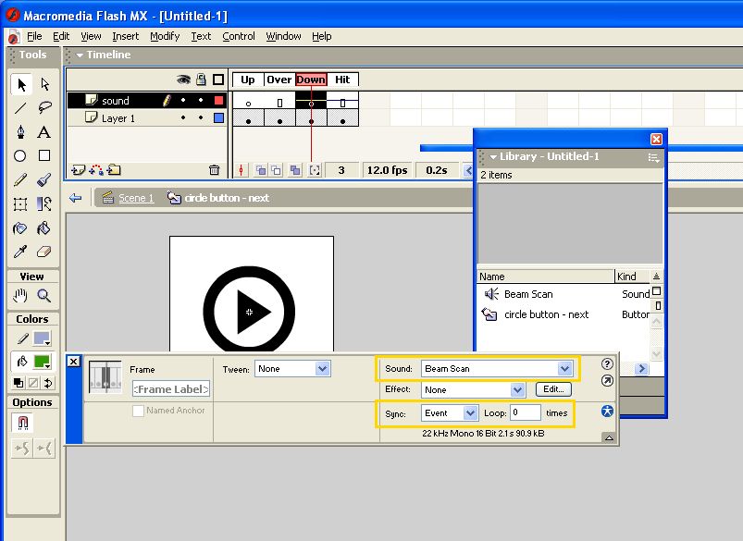Select the Fill Transform tool

point(44,204)
